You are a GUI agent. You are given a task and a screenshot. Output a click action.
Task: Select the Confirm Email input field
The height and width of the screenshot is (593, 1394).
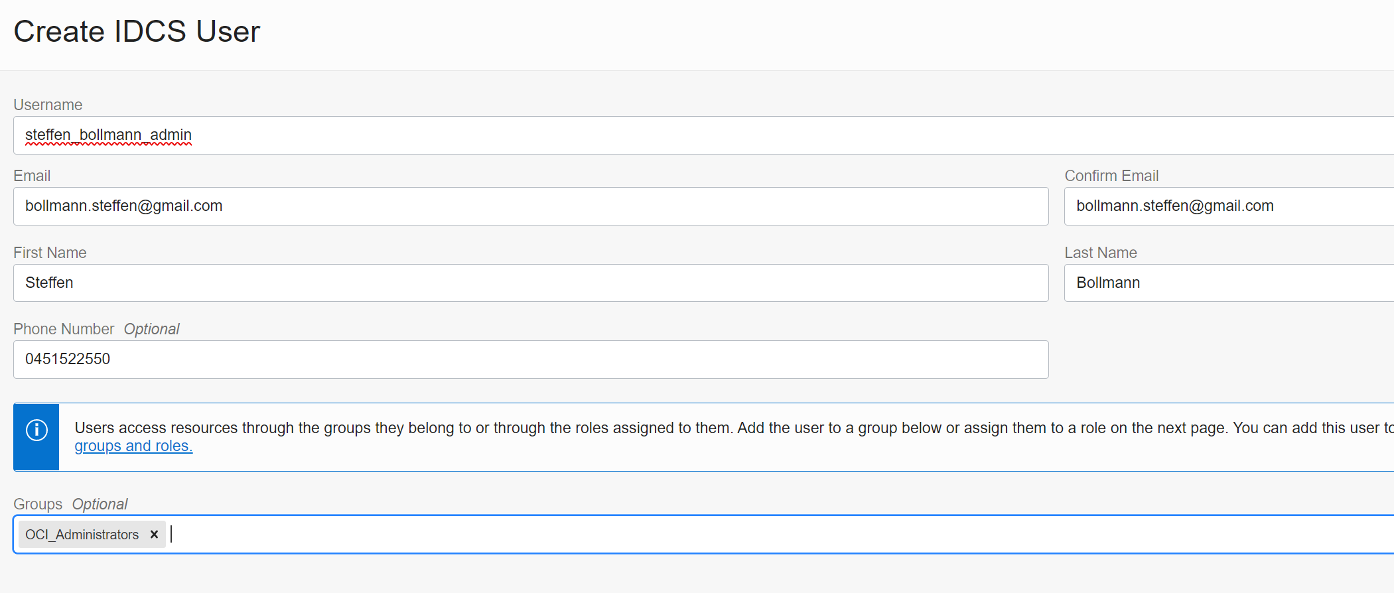pos(1229,206)
